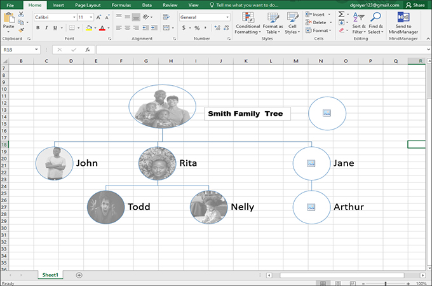Decrease indent
This screenshot has height=286, width=432.
tap(145, 28)
